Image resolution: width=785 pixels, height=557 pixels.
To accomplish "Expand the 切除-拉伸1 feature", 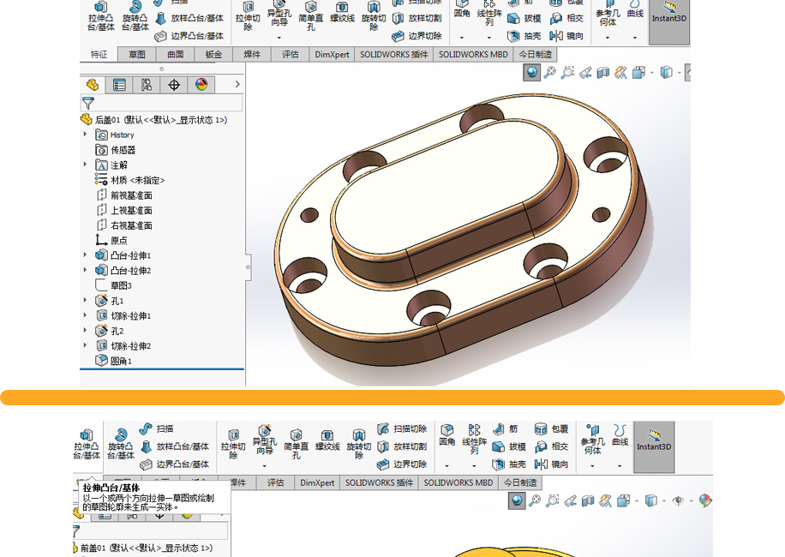I will point(85,315).
